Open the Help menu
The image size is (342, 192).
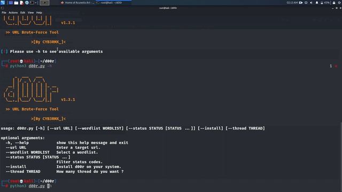click(x=39, y=13)
